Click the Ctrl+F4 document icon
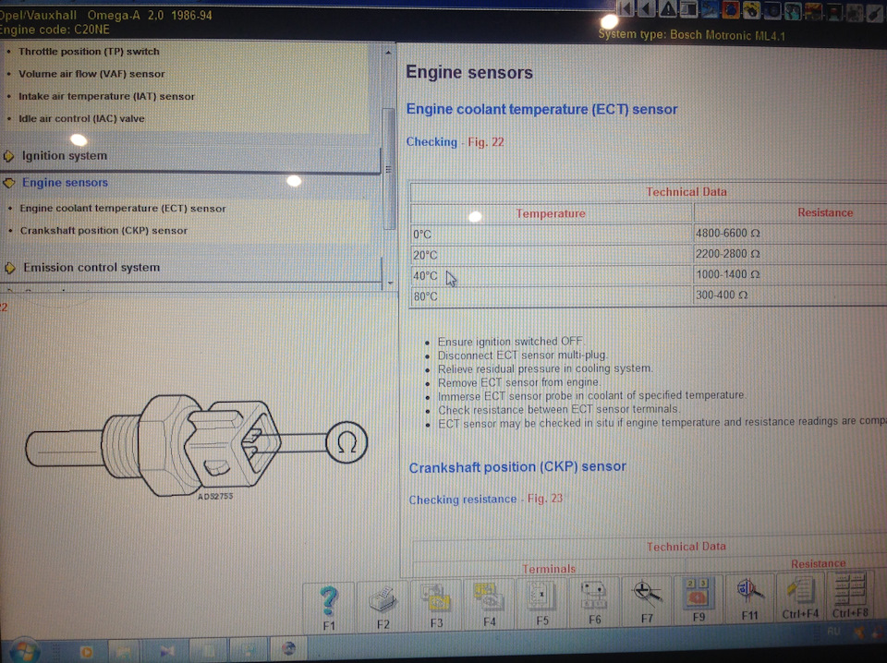Screen dimensions: 887x663 coord(800,597)
